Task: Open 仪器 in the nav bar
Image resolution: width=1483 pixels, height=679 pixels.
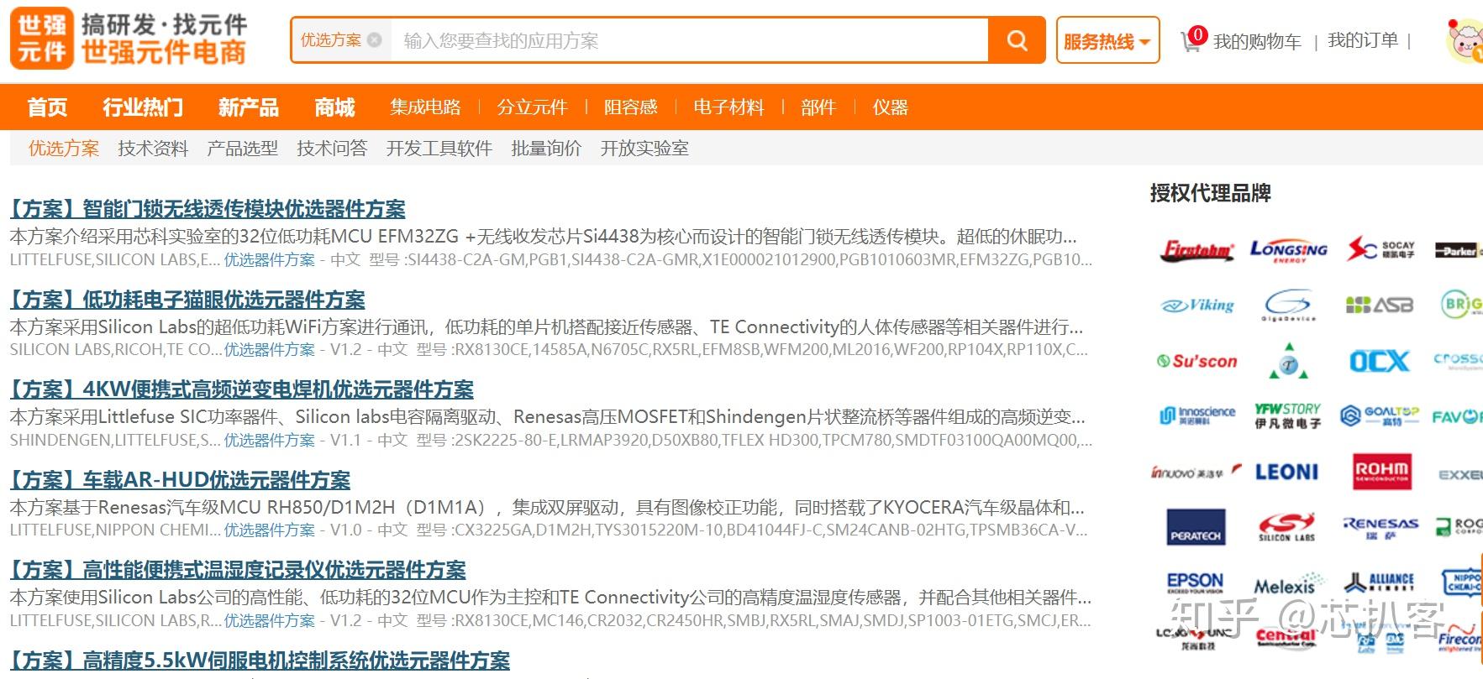Action: [x=890, y=107]
